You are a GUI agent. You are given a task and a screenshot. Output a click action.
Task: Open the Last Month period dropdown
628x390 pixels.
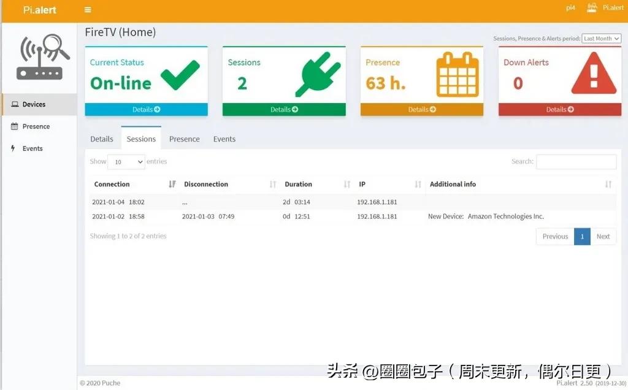click(601, 39)
